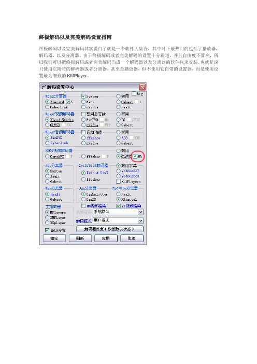Screen dimensions: 257x364
Task: Toggle 禁用反交错 checkbox
Action: [x=83, y=114]
